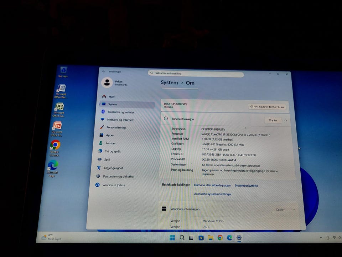This screenshot has width=342, height=257.
Task: Open Nettverk og Internett settings
Action: coord(126,120)
